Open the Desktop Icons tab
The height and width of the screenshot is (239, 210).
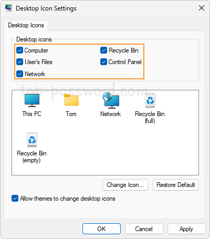tap(26, 25)
